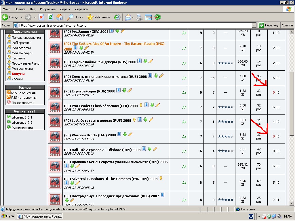Click star rating on Half-Life 2 Episode 2 row
295x221 pixels.
(x=226, y=151)
